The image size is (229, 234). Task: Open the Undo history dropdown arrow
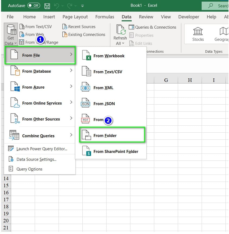pos(62,6)
